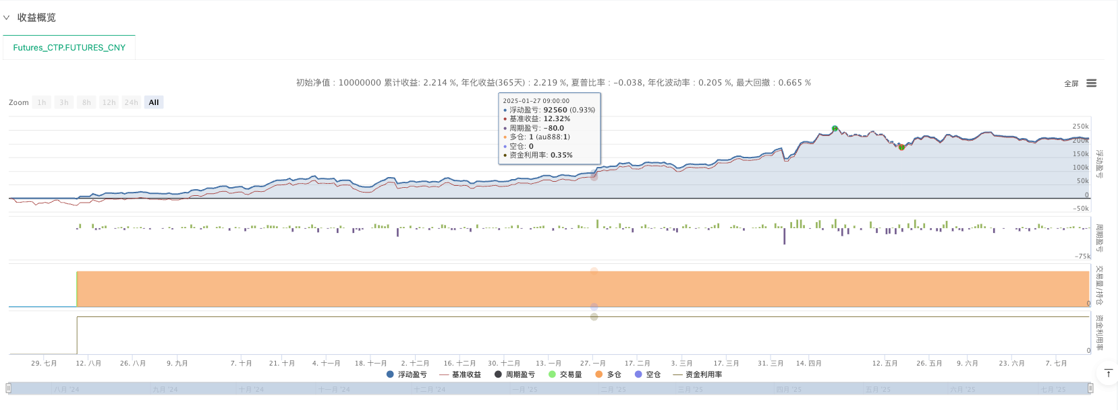Click x-axis label 7. 七月

pos(1057,364)
